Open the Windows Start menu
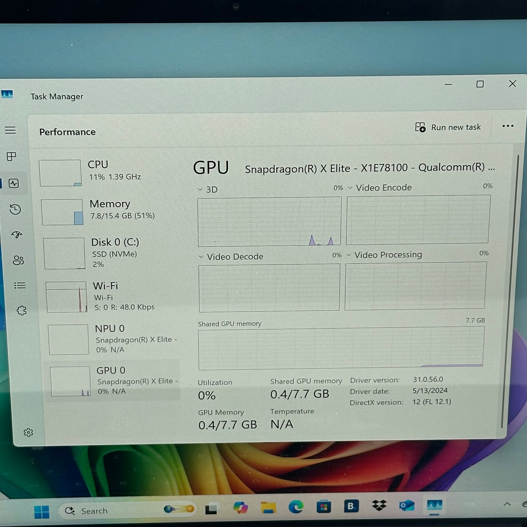Image resolution: width=527 pixels, height=527 pixels. tap(42, 512)
